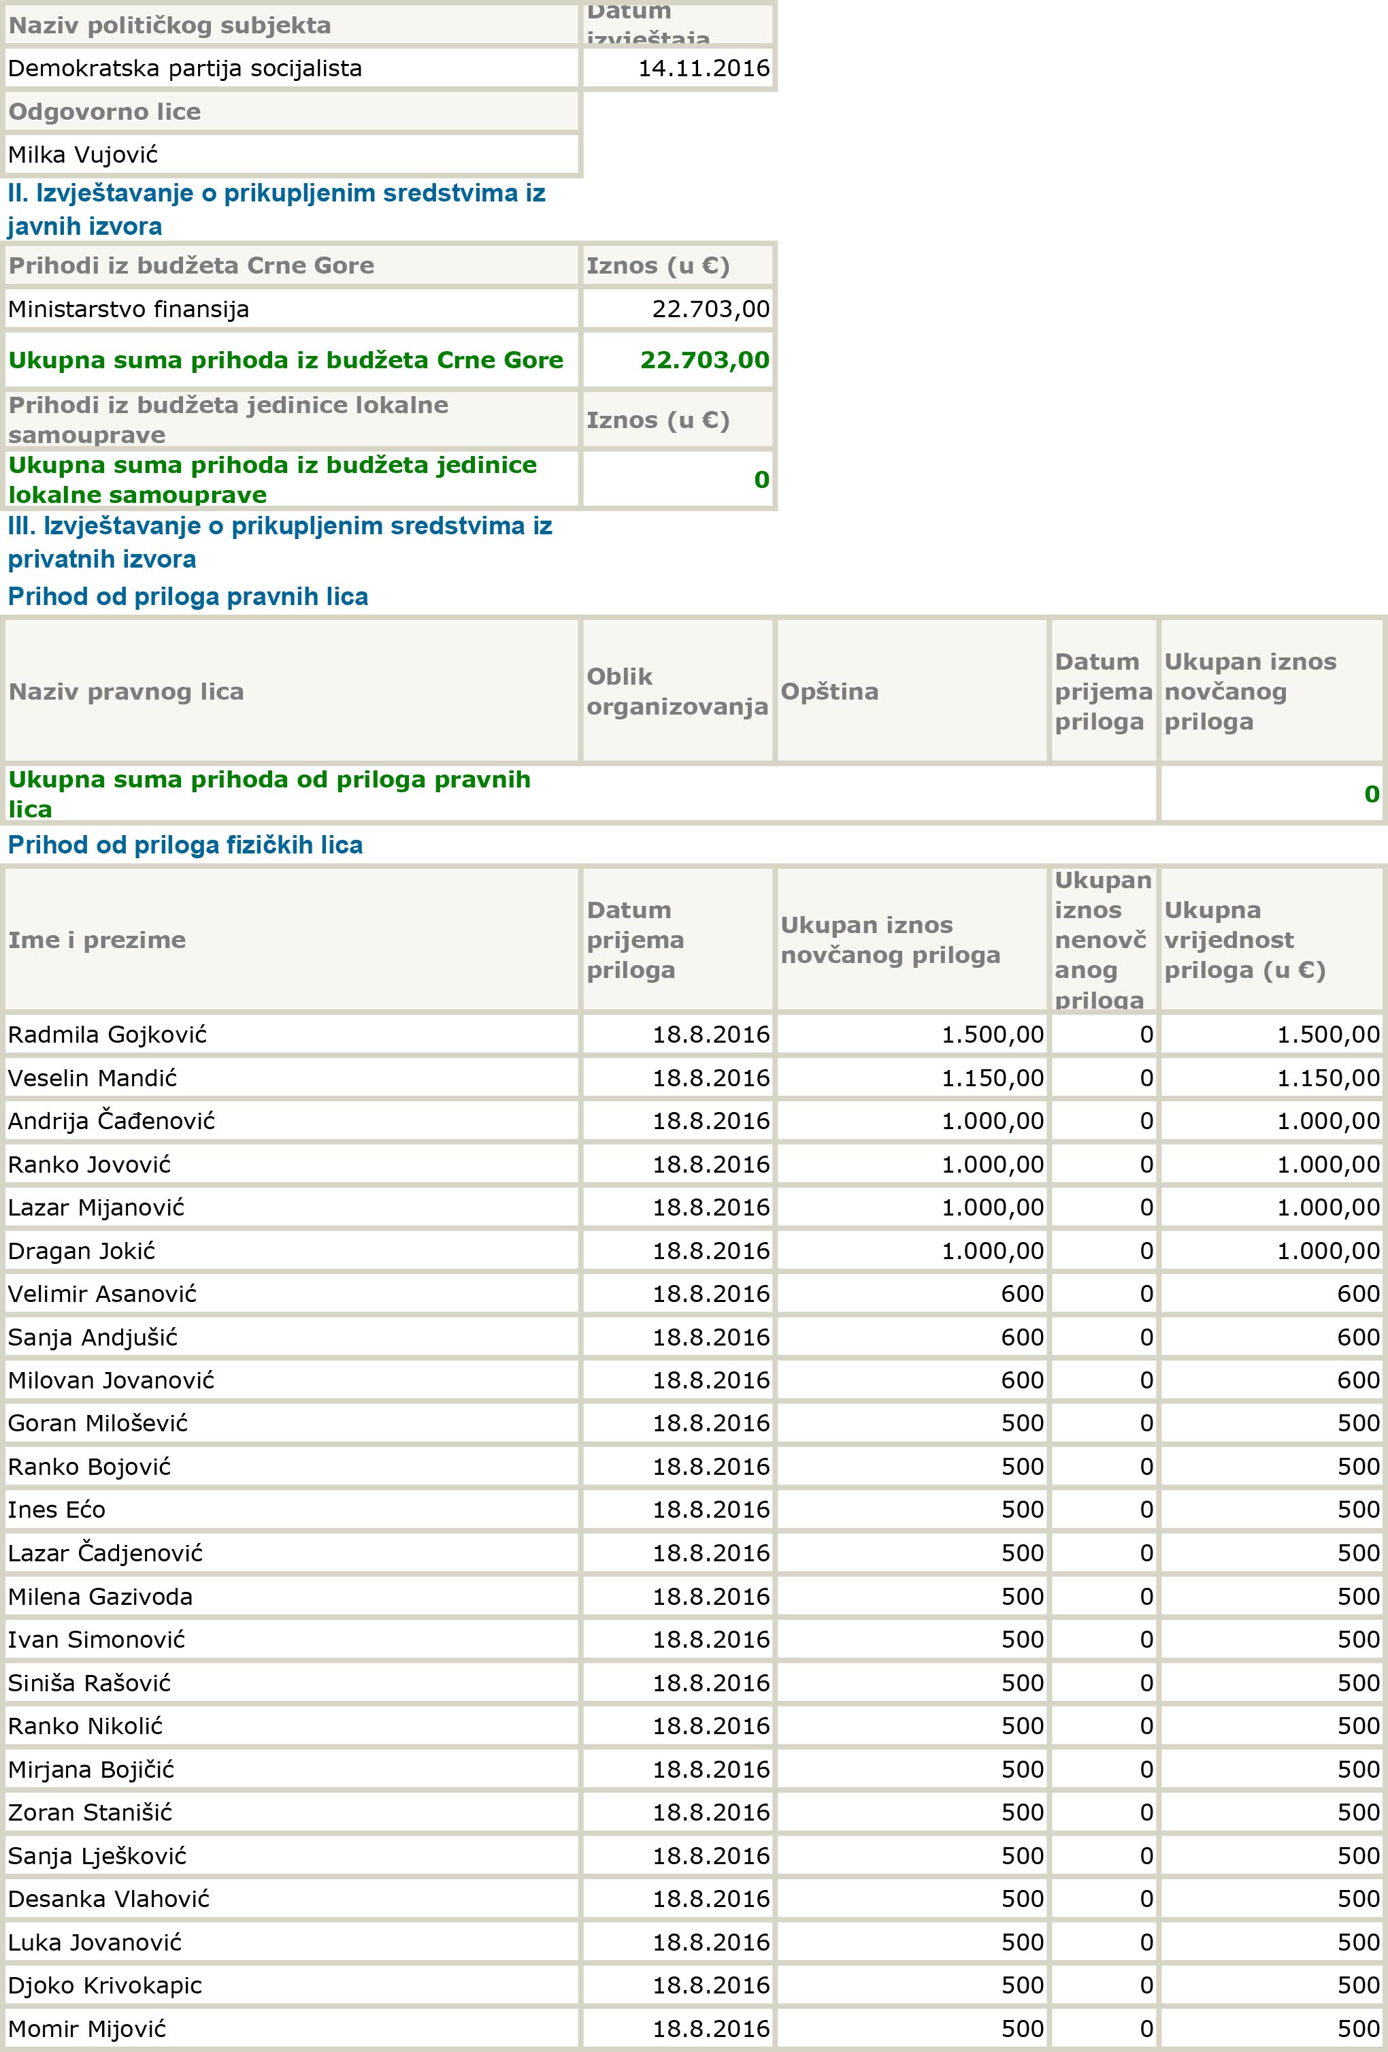Click 'Prihod od priloga fizičkih lica' heading
The image size is (1388, 2052).
point(186,845)
